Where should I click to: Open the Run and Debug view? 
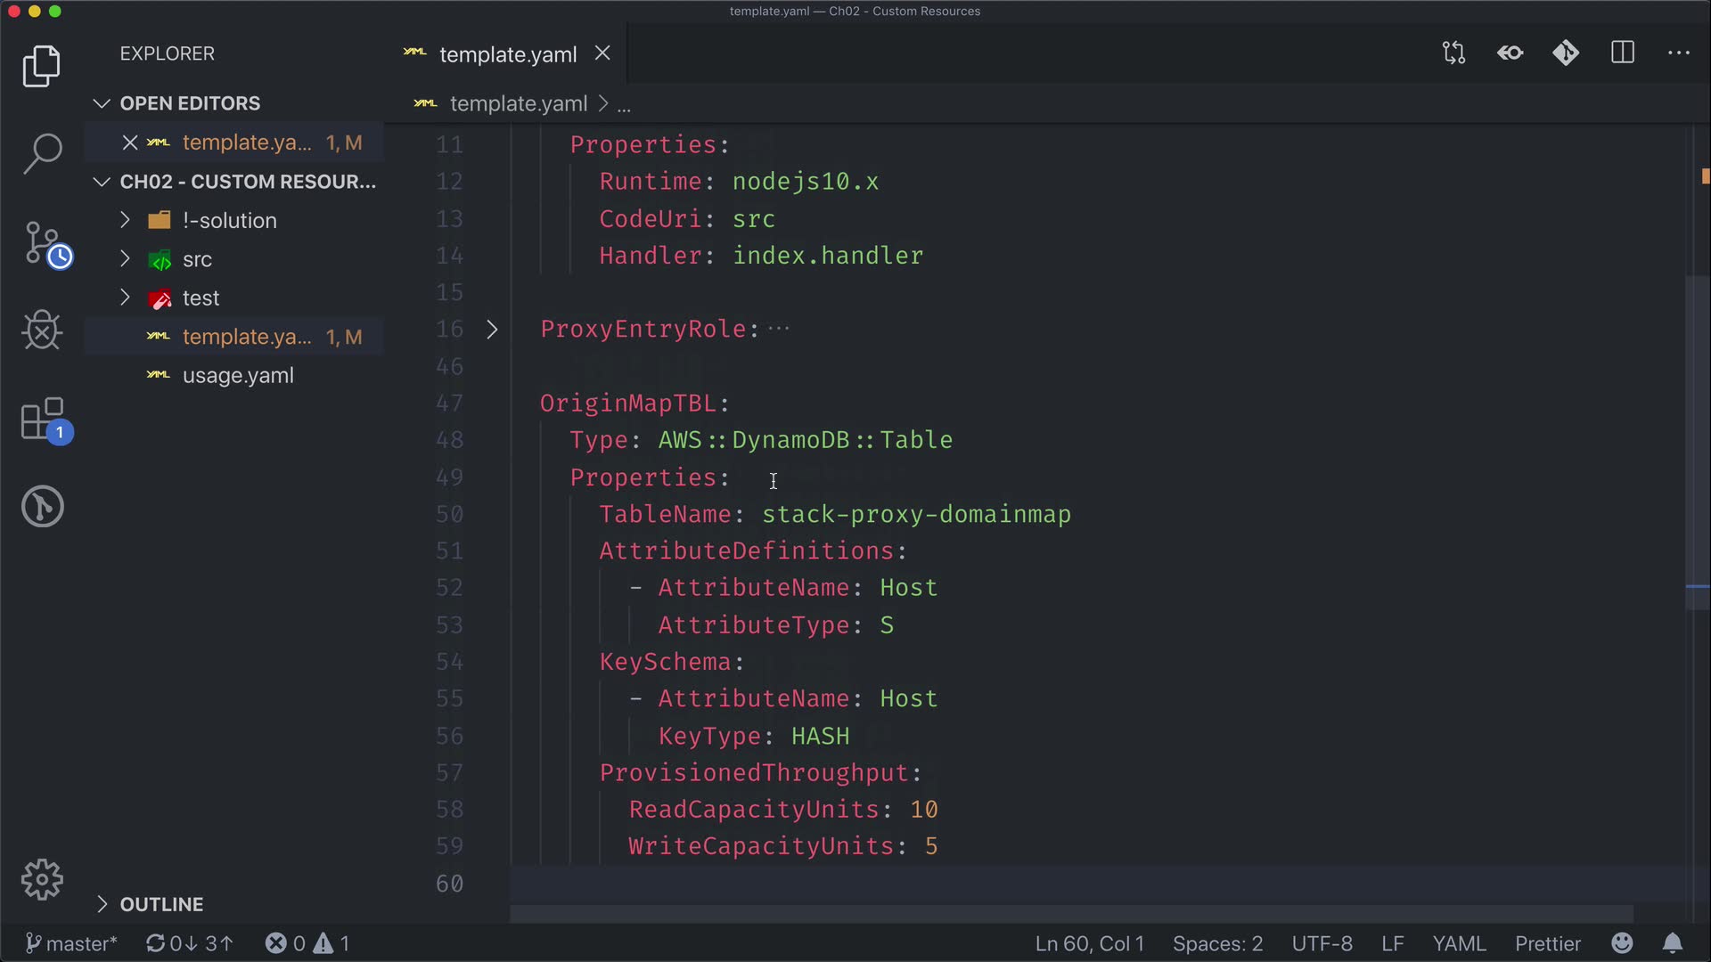tap(42, 330)
